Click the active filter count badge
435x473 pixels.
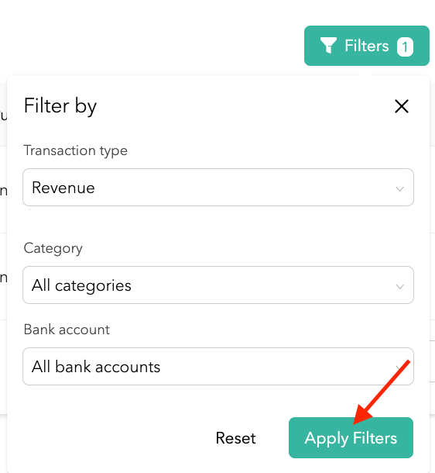[405, 47]
